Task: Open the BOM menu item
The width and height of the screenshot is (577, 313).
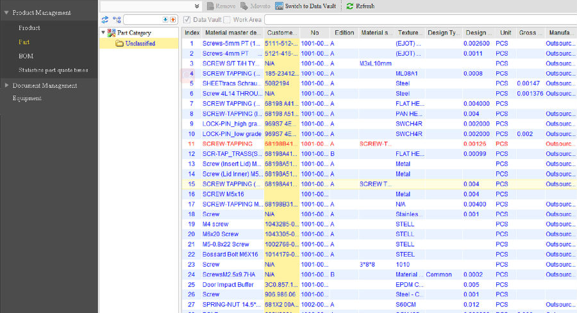Action: click(x=26, y=56)
